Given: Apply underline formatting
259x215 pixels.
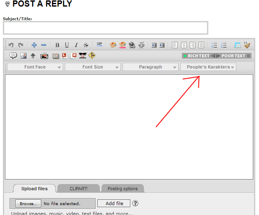Looking at the screenshot, I should (67, 45).
